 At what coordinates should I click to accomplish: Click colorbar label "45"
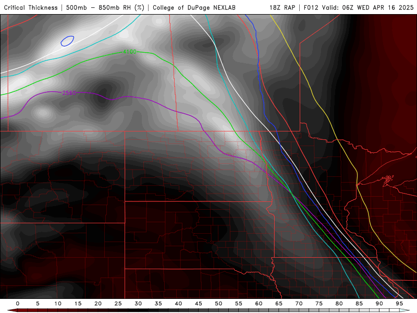[x=199, y=304]
